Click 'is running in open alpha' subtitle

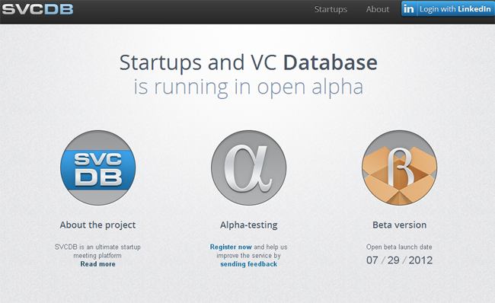248,88
